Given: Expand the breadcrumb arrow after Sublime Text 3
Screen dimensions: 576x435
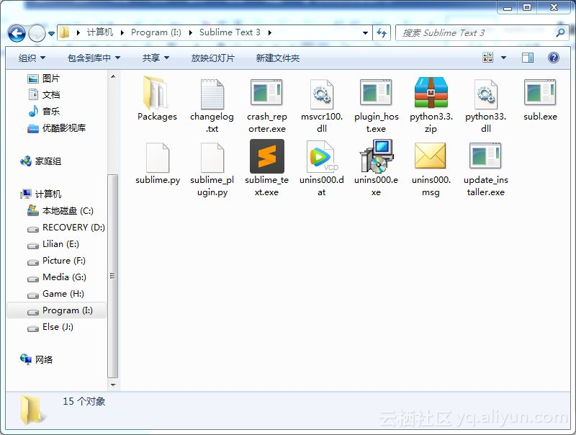Looking at the screenshot, I should point(271,32).
